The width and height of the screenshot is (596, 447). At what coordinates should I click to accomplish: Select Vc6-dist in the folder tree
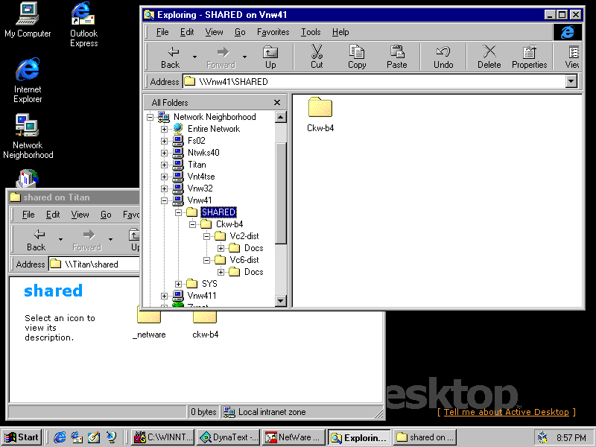(244, 260)
